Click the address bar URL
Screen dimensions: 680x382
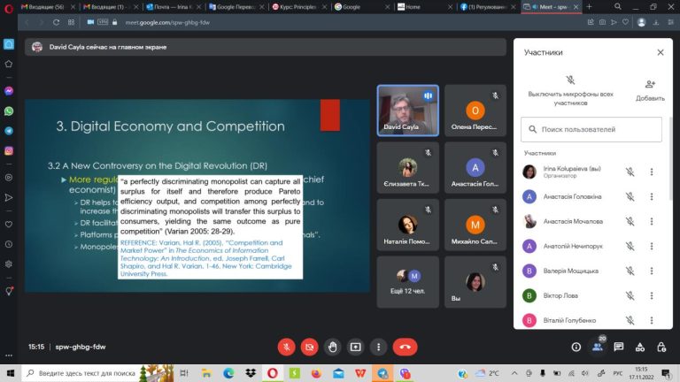click(167, 22)
